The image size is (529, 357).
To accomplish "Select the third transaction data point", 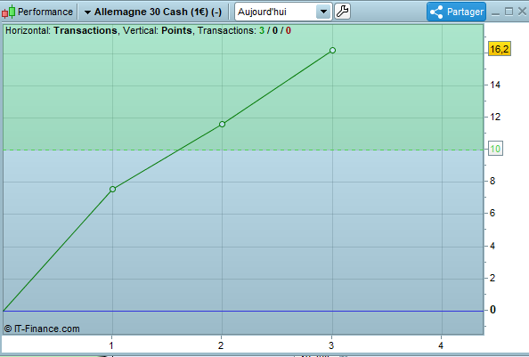I will coord(332,50).
